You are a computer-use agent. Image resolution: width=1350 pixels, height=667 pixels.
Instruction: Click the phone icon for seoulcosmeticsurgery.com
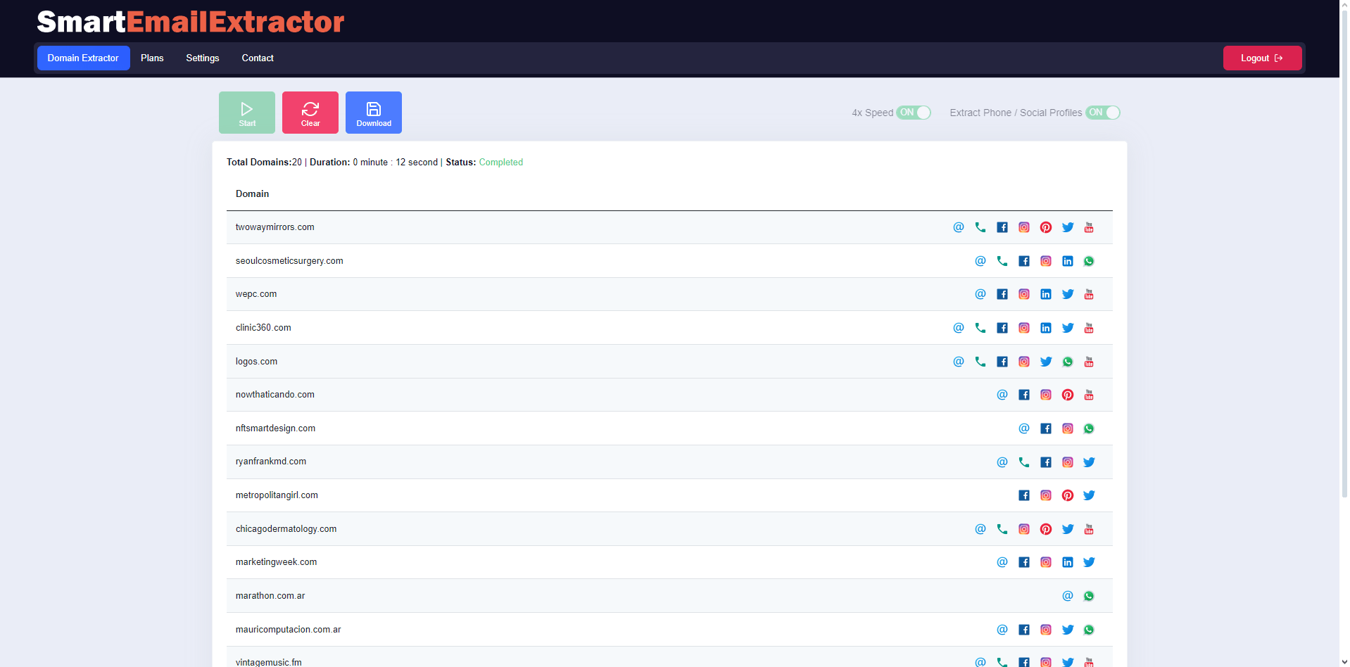pyautogui.click(x=1002, y=261)
